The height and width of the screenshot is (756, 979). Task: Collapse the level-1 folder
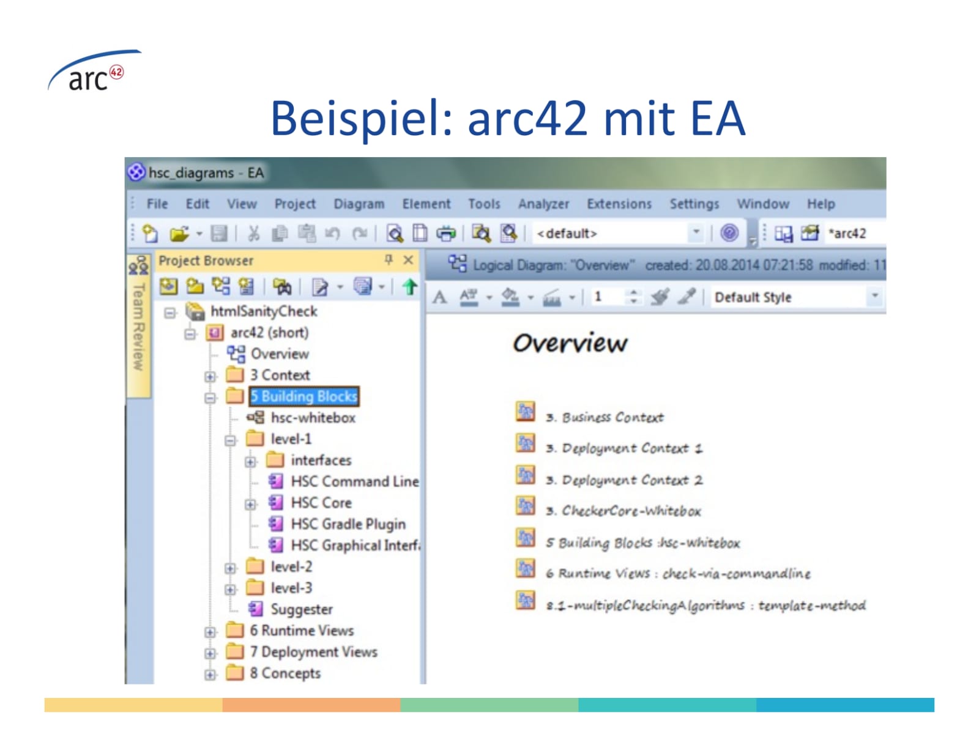click(x=230, y=440)
